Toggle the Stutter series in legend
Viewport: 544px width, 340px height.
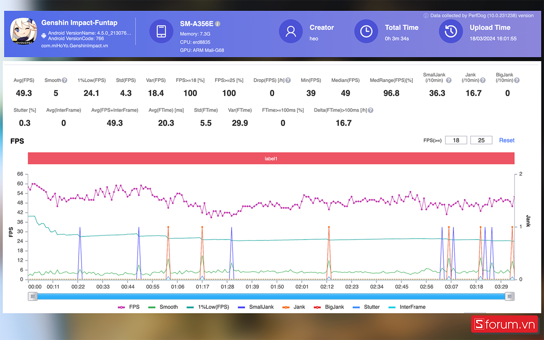366,307
